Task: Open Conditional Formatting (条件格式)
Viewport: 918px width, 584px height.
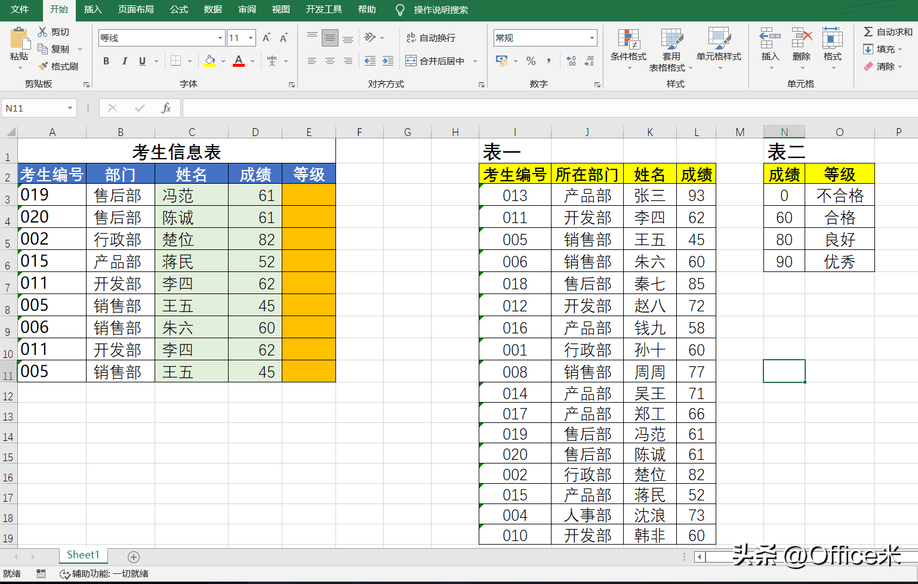Action: 629,49
